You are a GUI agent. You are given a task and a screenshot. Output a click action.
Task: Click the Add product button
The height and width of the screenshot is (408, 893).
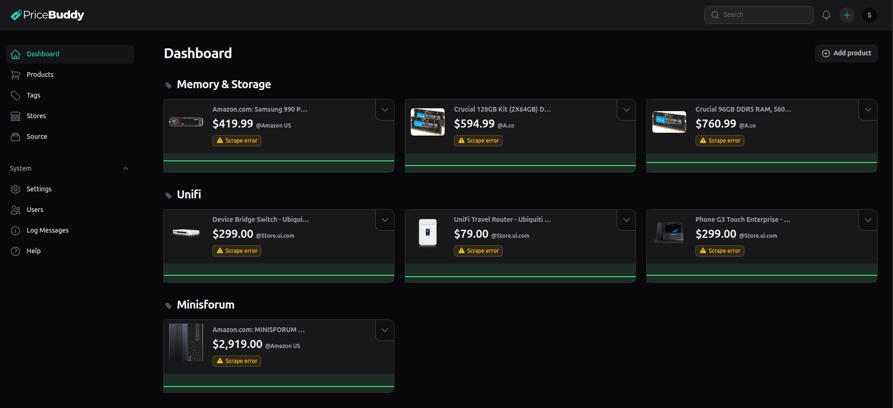[846, 53]
